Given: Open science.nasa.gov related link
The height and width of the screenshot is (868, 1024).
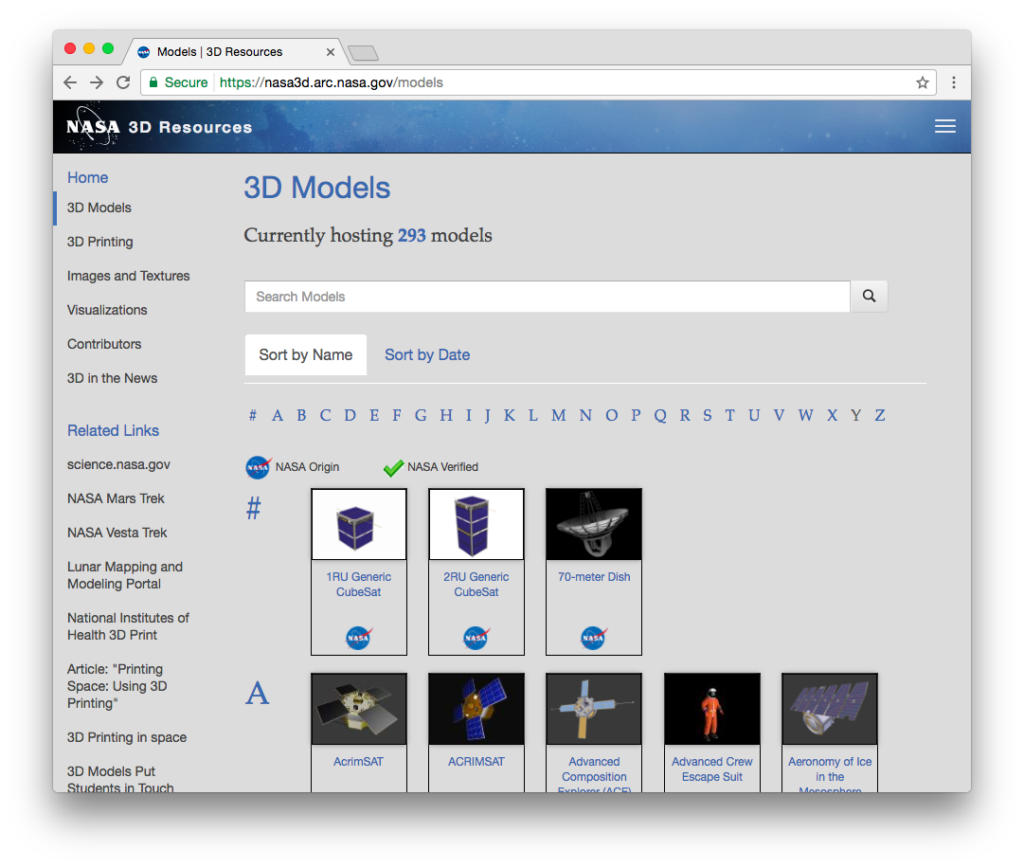Looking at the screenshot, I should [118, 464].
